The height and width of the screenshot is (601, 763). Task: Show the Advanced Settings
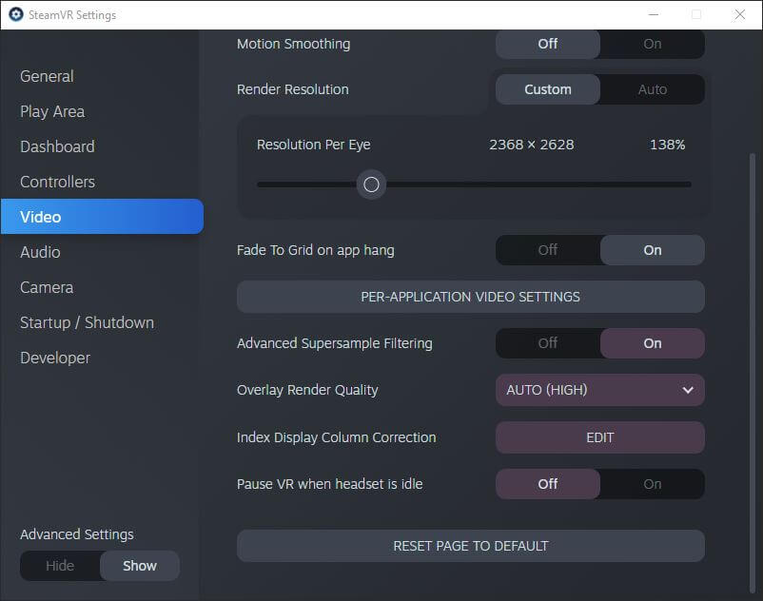click(x=140, y=566)
